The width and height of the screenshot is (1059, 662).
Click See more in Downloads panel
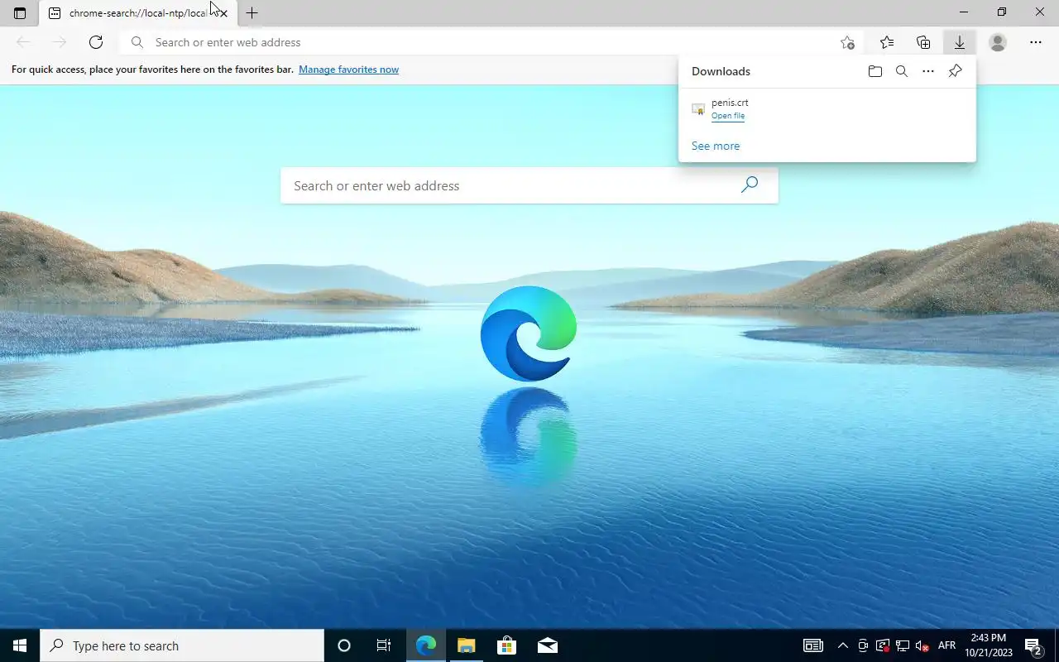pyautogui.click(x=716, y=146)
